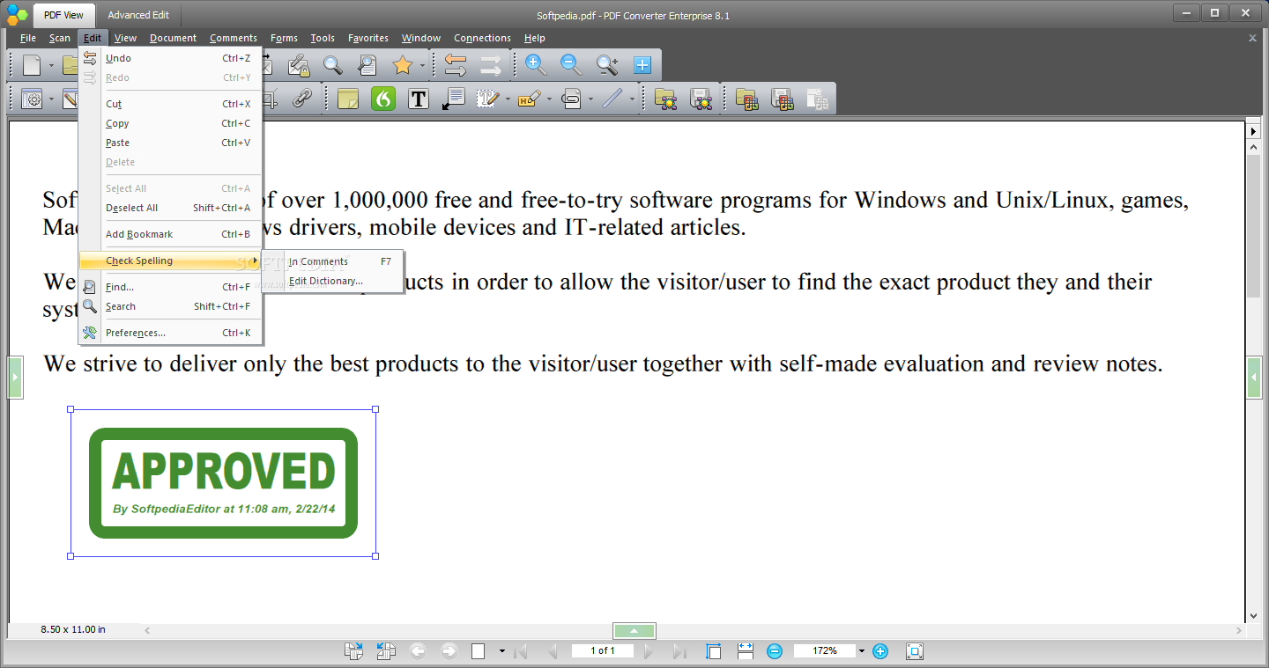Click the security lock pen icon

coord(298,65)
